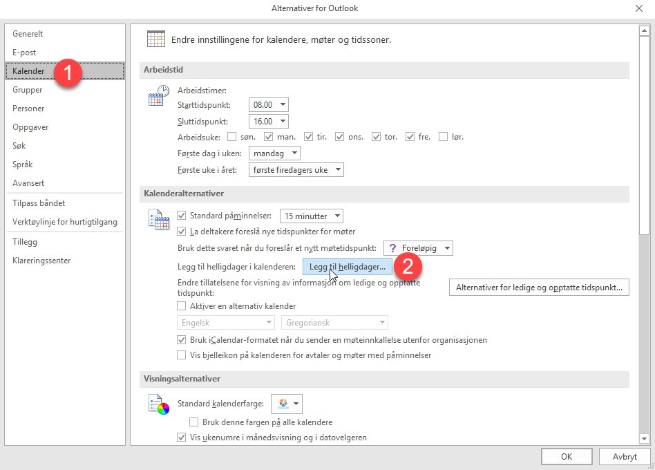Toggle the søn. workweek checkbox
Viewport: 655px width, 470px height.
(x=231, y=137)
